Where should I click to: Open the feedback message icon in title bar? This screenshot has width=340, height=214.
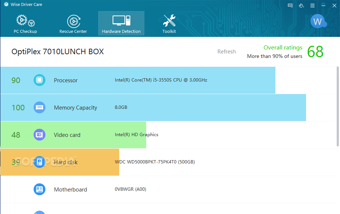[290, 6]
